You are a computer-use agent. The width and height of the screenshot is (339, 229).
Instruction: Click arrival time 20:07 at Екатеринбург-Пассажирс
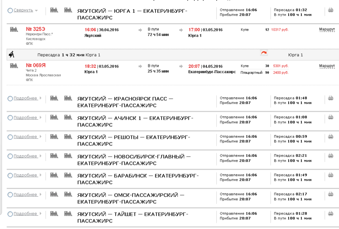(x=194, y=66)
